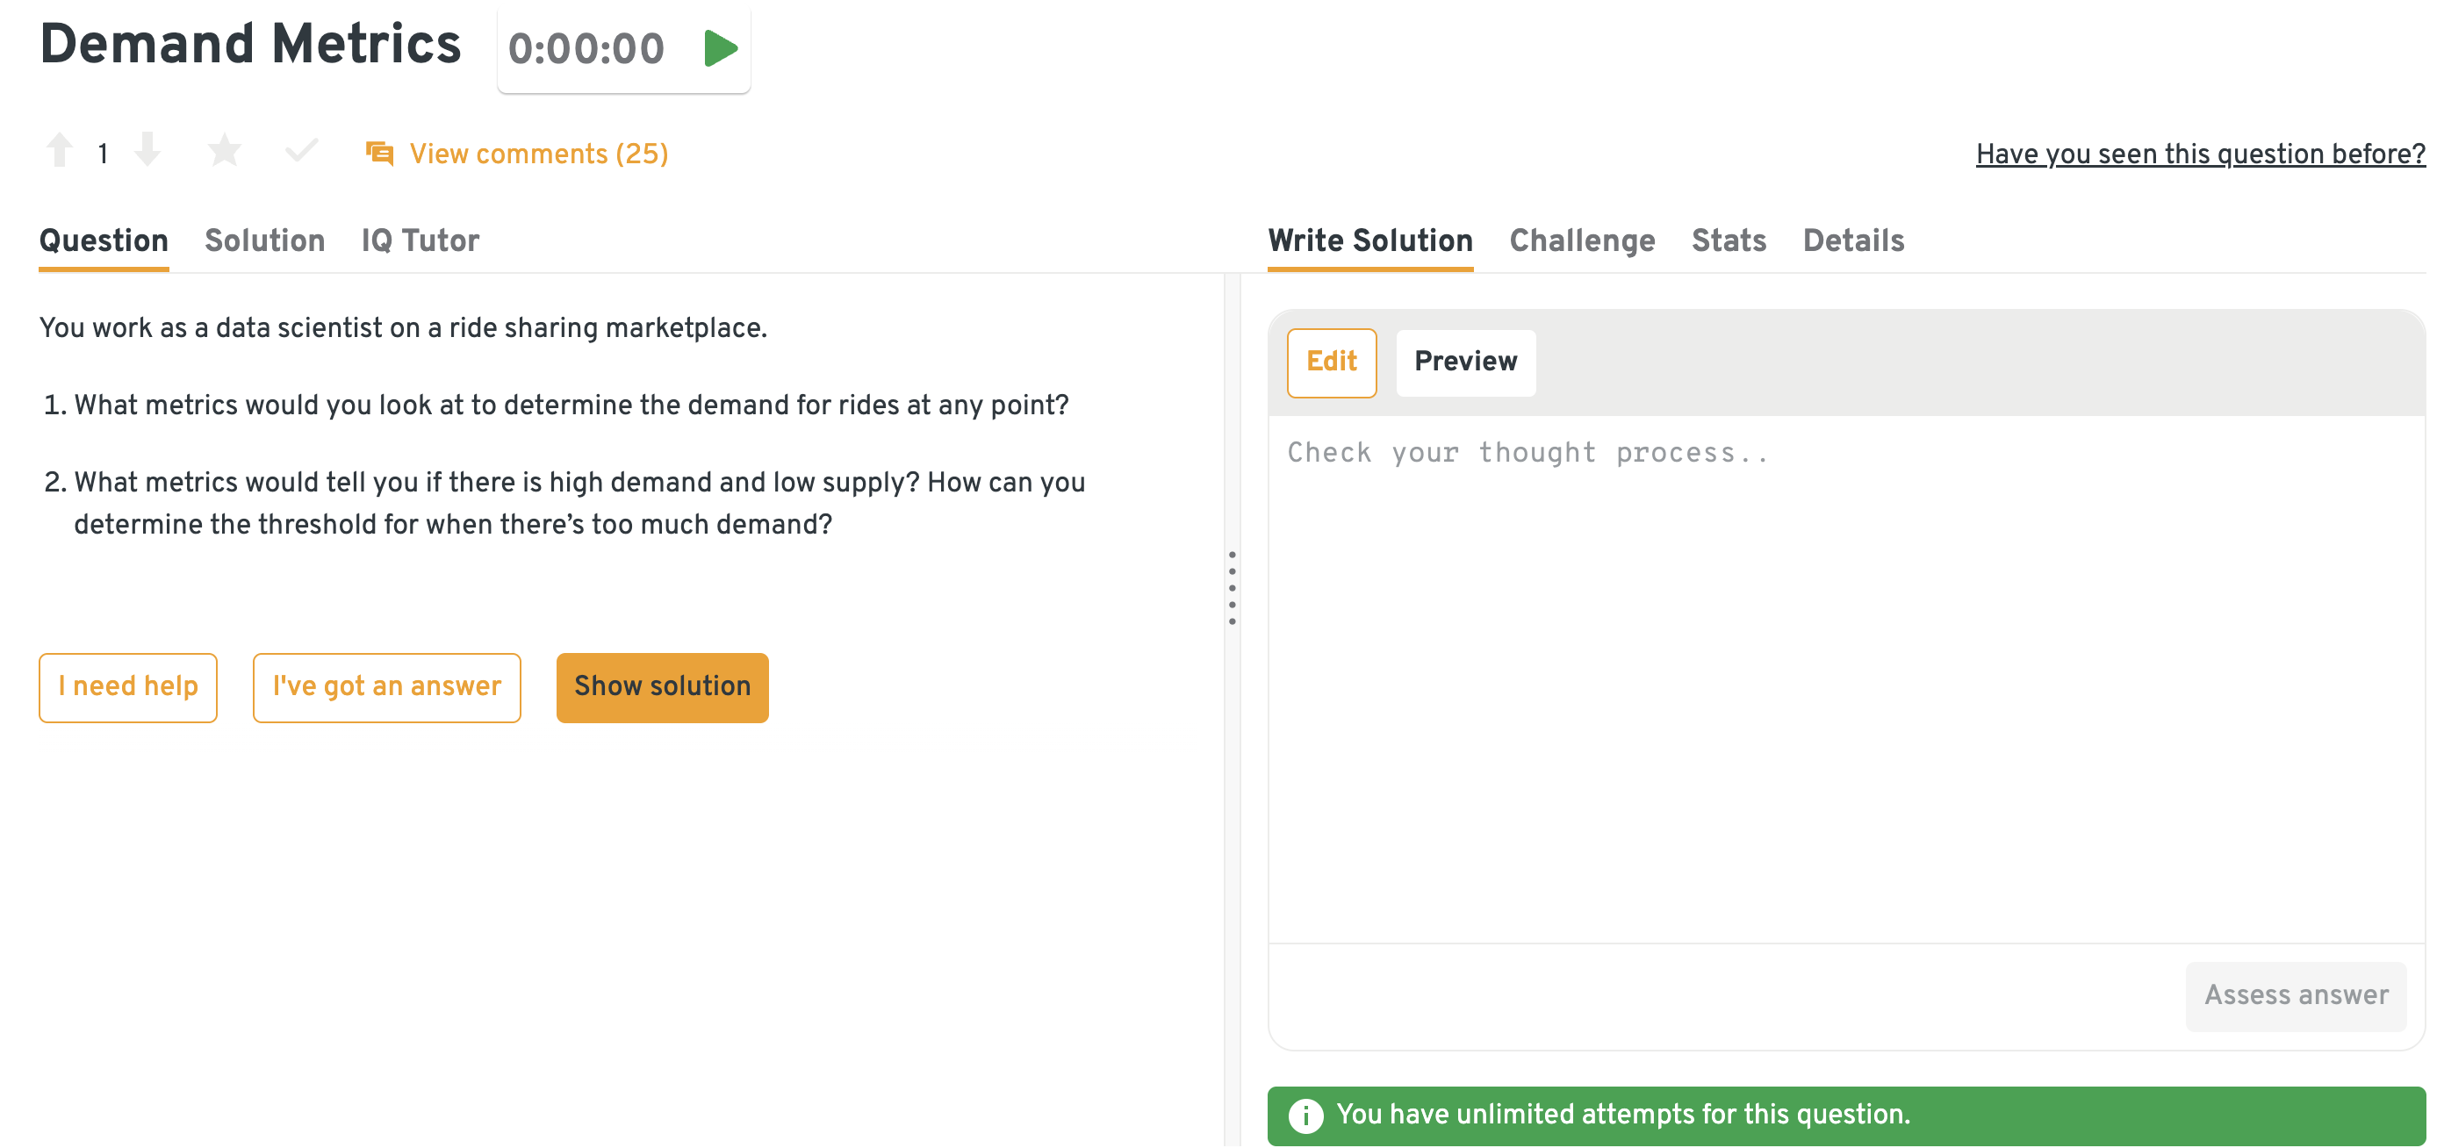This screenshot has width=2444, height=1148.
Task: Click 'Have you seen this question before?'
Action: click(x=2199, y=154)
